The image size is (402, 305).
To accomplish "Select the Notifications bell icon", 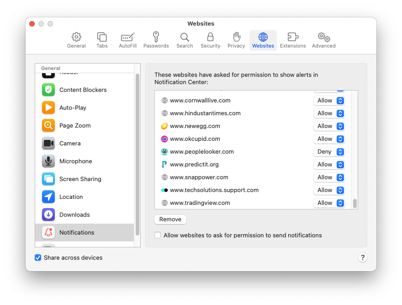I will tap(48, 232).
